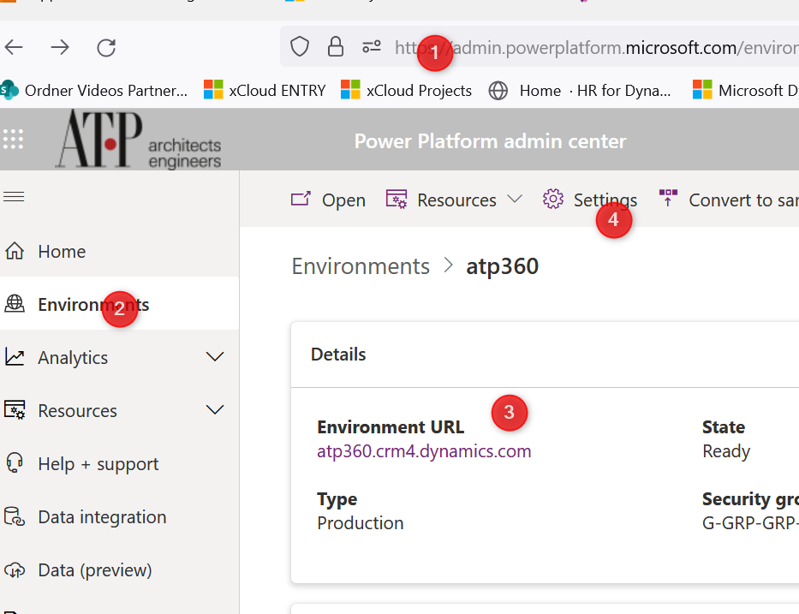The width and height of the screenshot is (799, 614).
Task: Click the Environments breadcrumb link
Action: [361, 266]
